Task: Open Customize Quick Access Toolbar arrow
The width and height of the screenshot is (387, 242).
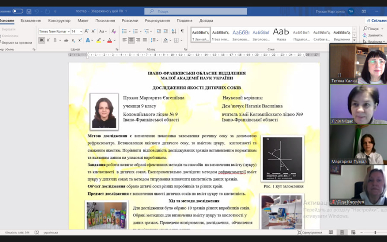Action: tap(55, 11)
